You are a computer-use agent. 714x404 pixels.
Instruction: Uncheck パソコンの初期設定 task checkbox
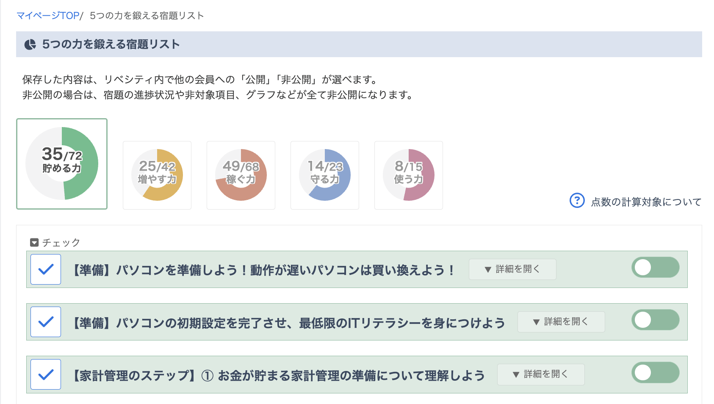pyautogui.click(x=46, y=322)
